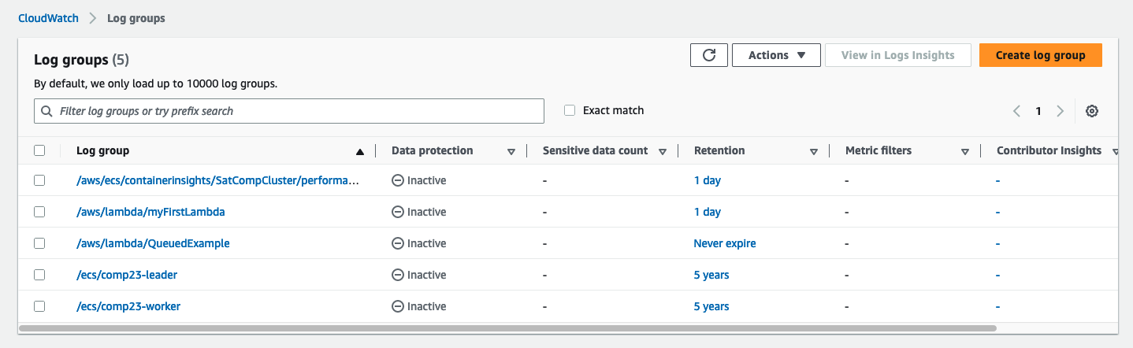Sort by Metric filters column header
The image size is (1133, 348).
point(879,150)
